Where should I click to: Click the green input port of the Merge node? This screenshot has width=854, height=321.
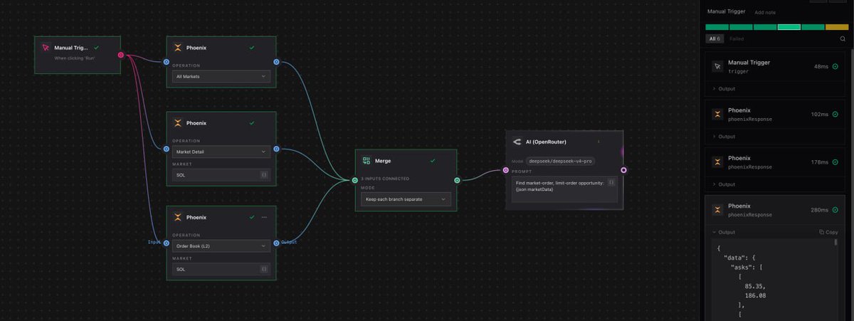[355, 180]
